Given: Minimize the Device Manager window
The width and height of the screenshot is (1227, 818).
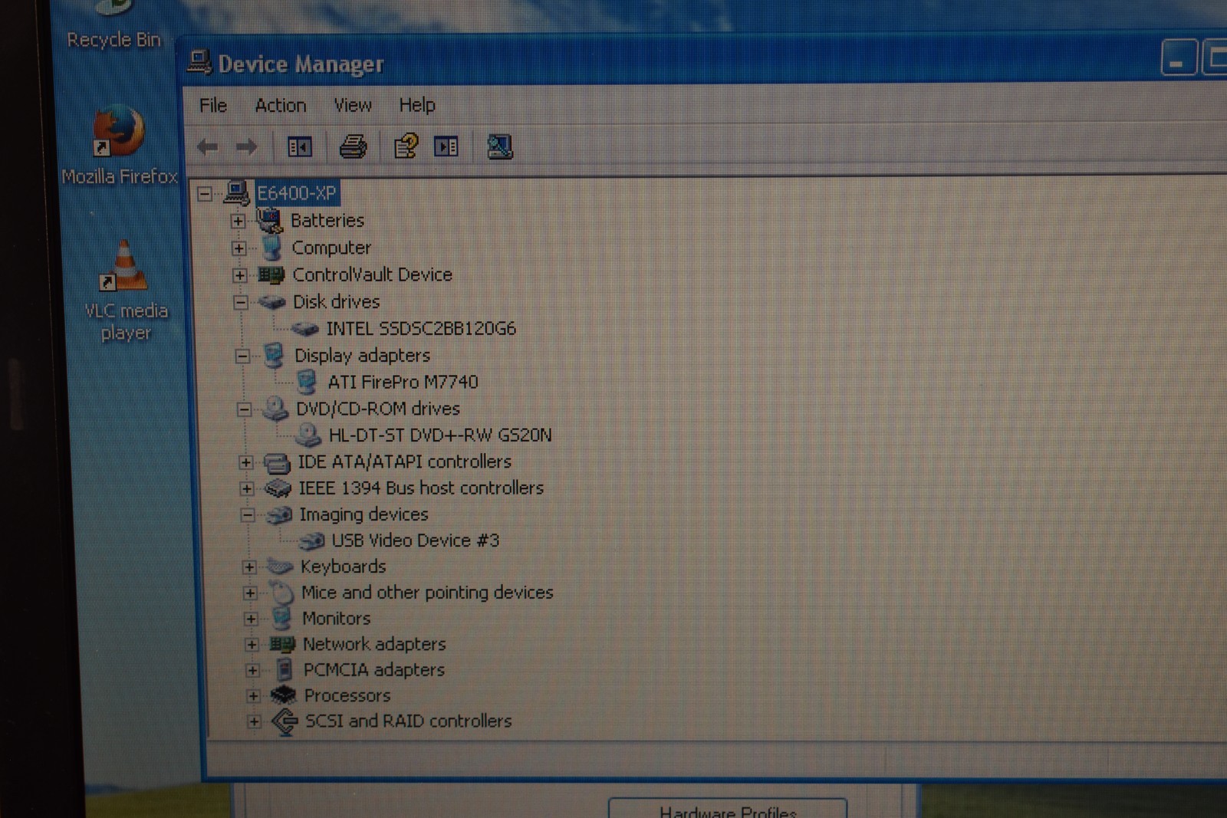Looking at the screenshot, I should [x=1178, y=58].
